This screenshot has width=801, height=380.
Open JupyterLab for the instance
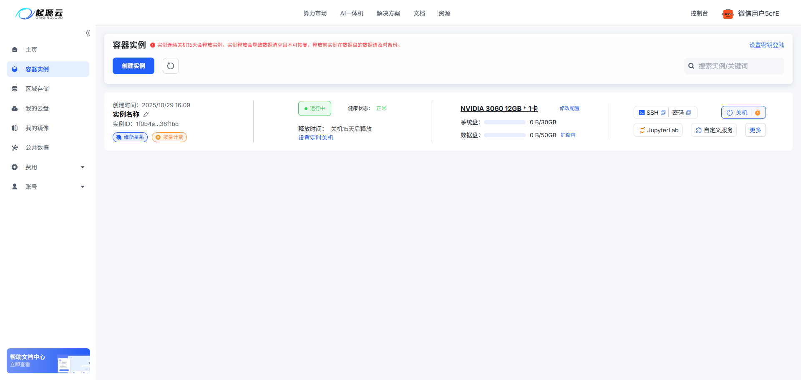click(658, 130)
